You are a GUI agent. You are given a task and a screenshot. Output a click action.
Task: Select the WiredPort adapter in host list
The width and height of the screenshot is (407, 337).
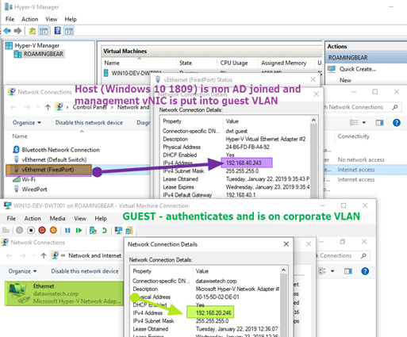34,190
